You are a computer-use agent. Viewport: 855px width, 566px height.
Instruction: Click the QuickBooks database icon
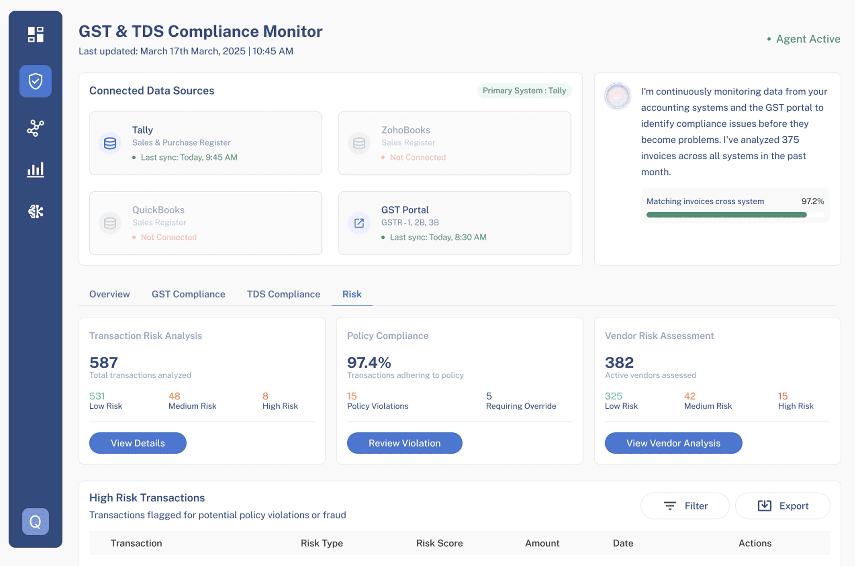[x=110, y=223]
